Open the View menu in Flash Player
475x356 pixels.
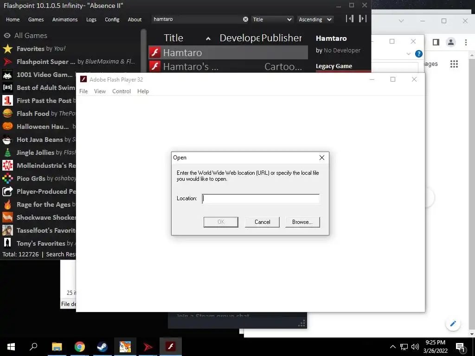100,91
